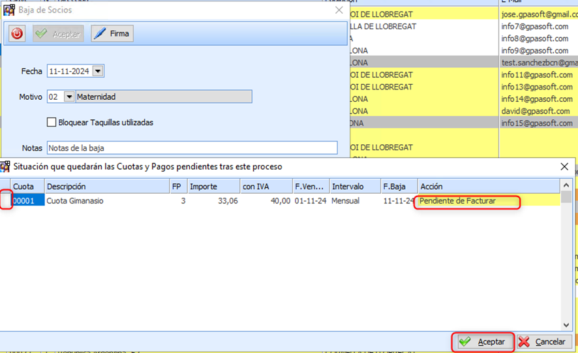Click the Importe column header
The height and width of the screenshot is (353, 578).
tap(213, 187)
